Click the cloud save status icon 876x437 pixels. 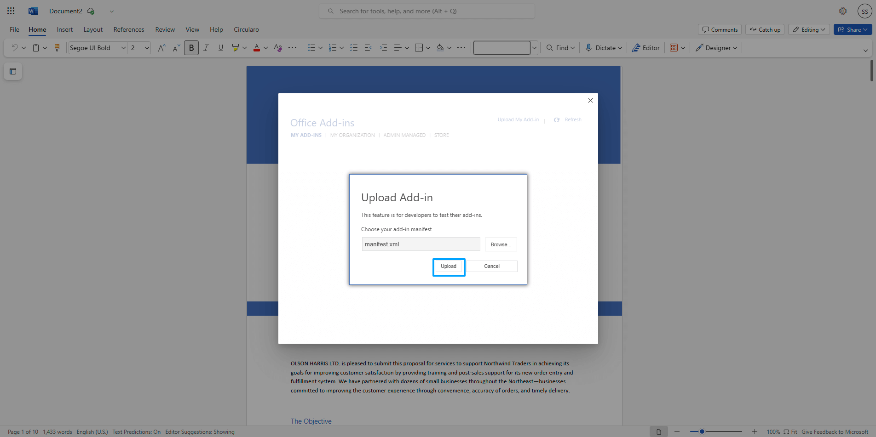pos(91,11)
